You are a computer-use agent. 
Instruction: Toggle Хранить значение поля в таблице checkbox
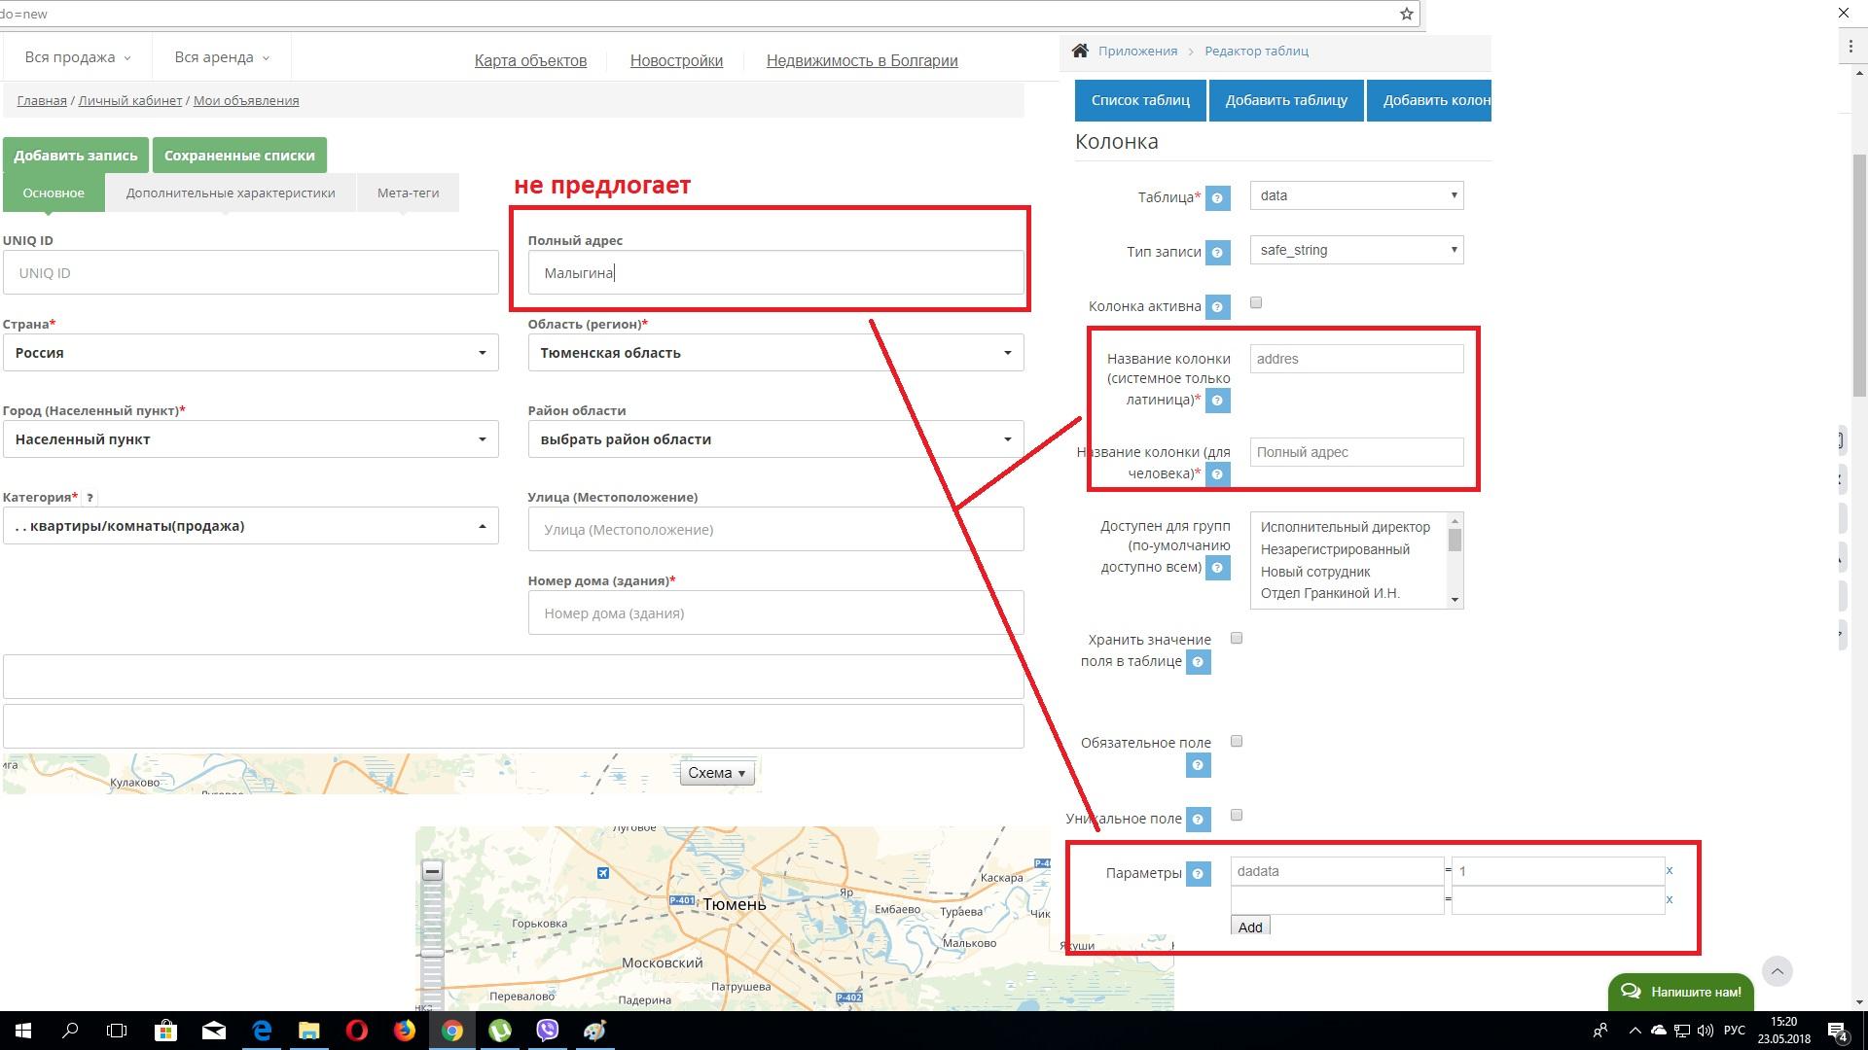coord(1237,639)
